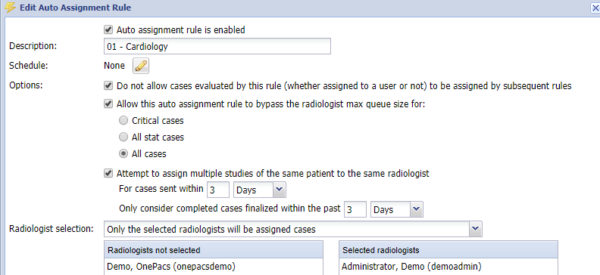Click the Radiologists not selected column header
This screenshot has height=275, width=600.
point(214,250)
